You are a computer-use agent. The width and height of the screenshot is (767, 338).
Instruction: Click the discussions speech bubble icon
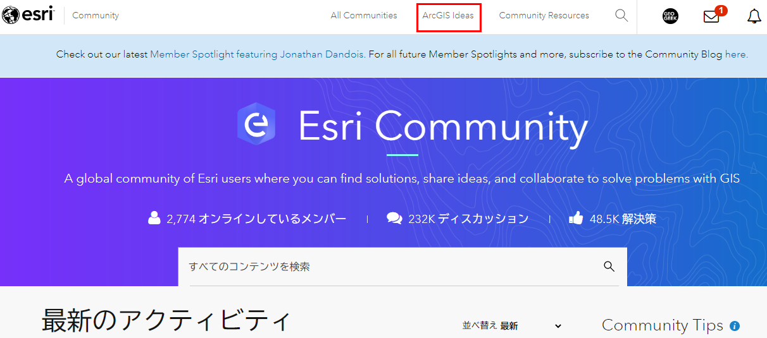pyautogui.click(x=394, y=219)
